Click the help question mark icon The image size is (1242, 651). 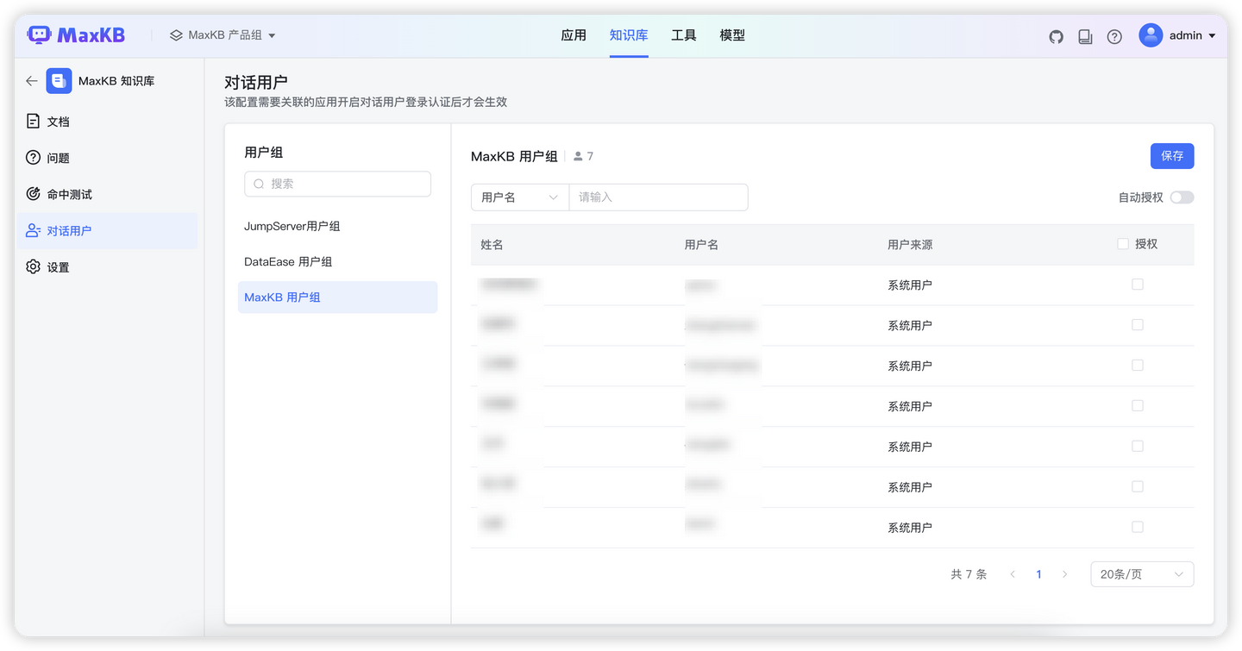click(1114, 35)
